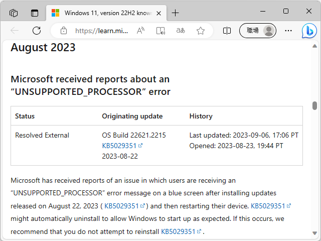Click the 'UNSUPPORTED_PROCESSOR error' section heading

tap(90, 85)
